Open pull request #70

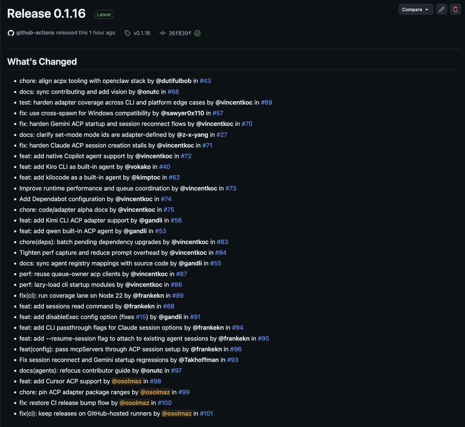pos(247,124)
